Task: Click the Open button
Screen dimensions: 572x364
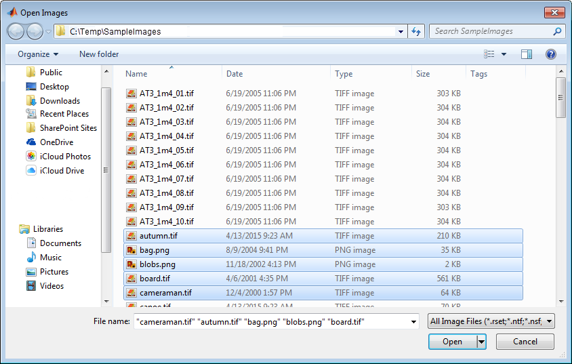Action: pyautogui.click(x=452, y=342)
